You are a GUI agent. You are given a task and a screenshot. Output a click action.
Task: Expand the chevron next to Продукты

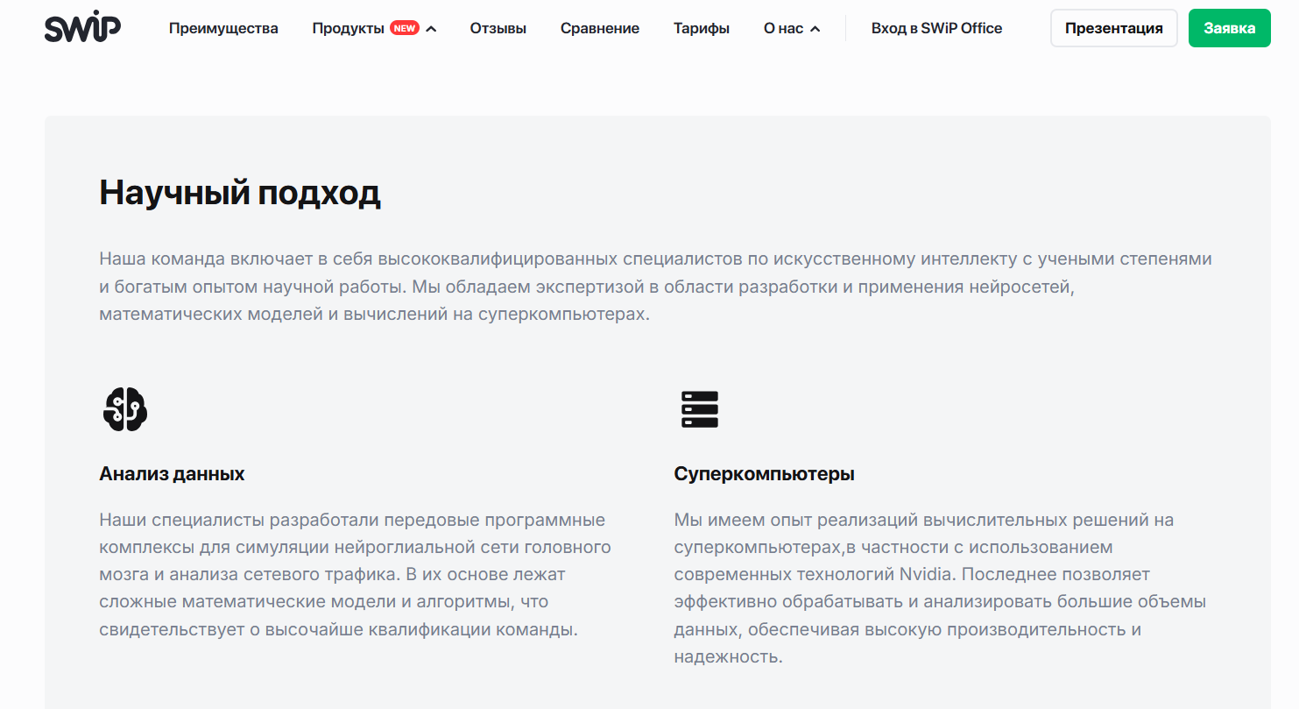[x=431, y=29]
